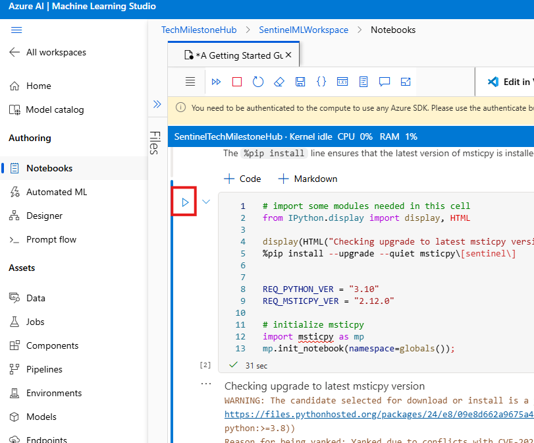Toggle the left hamburger navigation menu
The width and height of the screenshot is (534, 443).
16,30
